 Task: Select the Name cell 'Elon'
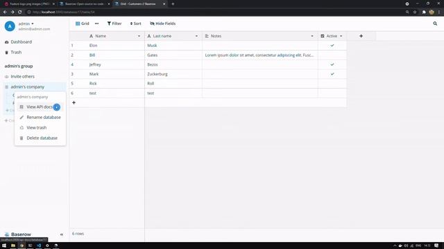tap(116, 46)
